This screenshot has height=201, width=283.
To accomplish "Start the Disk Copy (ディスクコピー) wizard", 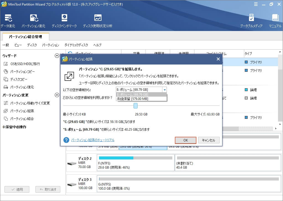I will [x=19, y=79].
